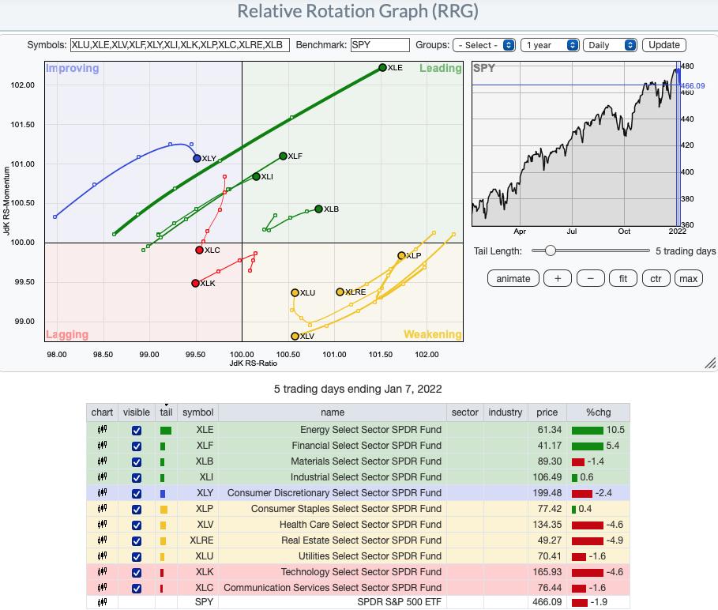Toggle visibility of XLV sector fund
This screenshot has height=610, width=718.
137,525
